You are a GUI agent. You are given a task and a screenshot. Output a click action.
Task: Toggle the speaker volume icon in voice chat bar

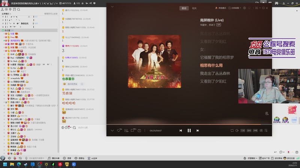9,158
